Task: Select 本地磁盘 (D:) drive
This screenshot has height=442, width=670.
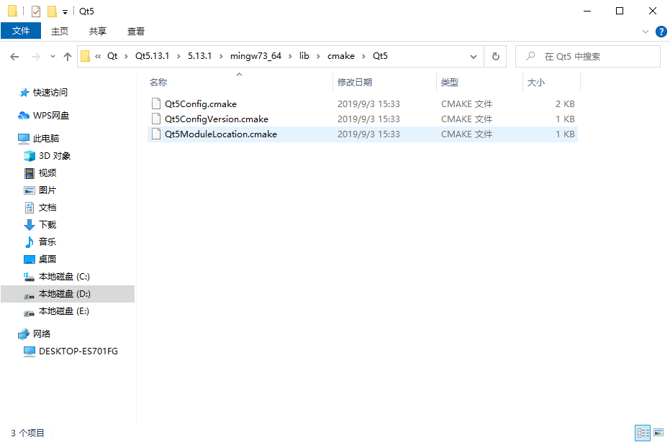Action: (68, 294)
